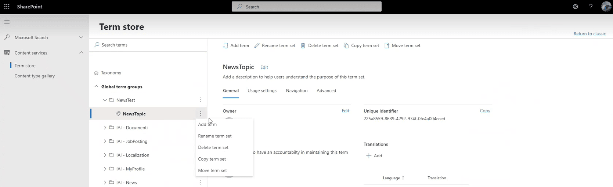Open the SharePoint app launcher waffle

[x=7, y=7]
